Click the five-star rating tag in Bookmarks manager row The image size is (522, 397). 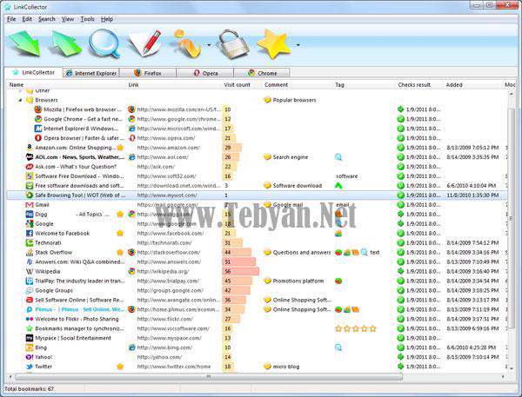click(356, 328)
